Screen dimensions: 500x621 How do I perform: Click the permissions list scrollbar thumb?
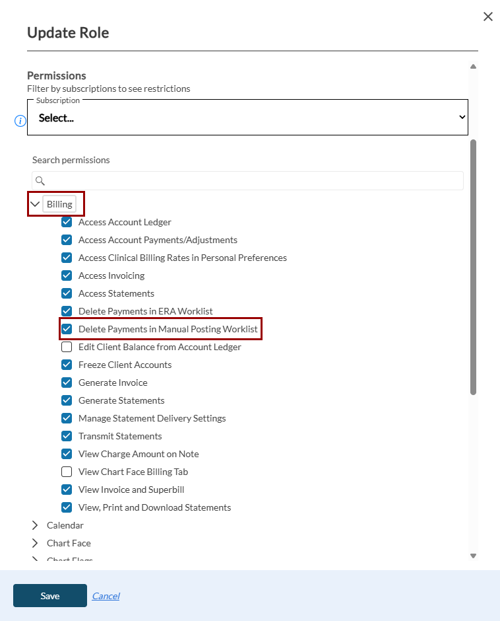tap(473, 268)
